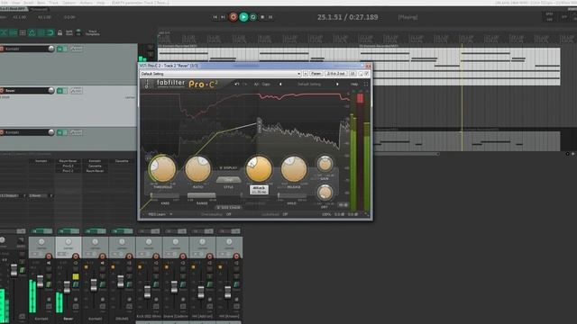This screenshot has height=324, width=577.
Task: Click the Rever mixer channel fader
Action: click(x=67, y=287)
